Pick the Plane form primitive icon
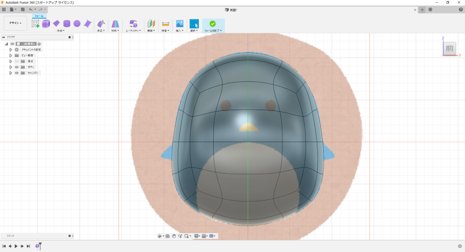Image resolution: width=465 pixels, height=252 pixels. pyautogui.click(x=57, y=24)
